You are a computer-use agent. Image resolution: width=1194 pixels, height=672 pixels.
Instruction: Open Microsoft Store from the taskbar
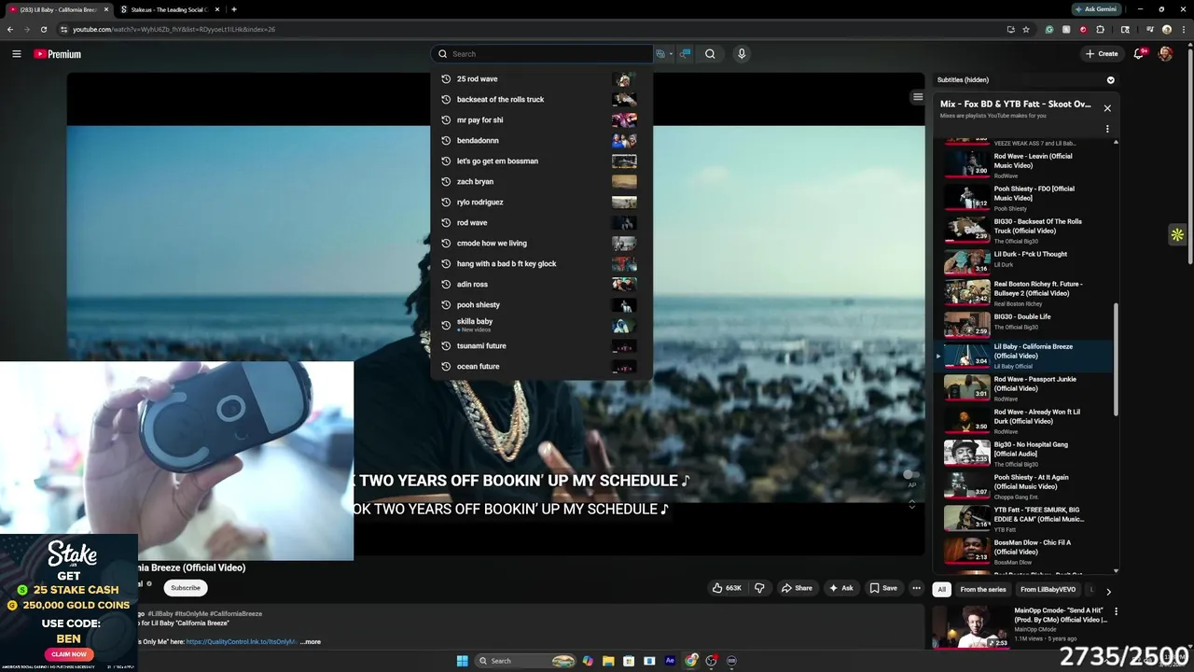point(629,661)
